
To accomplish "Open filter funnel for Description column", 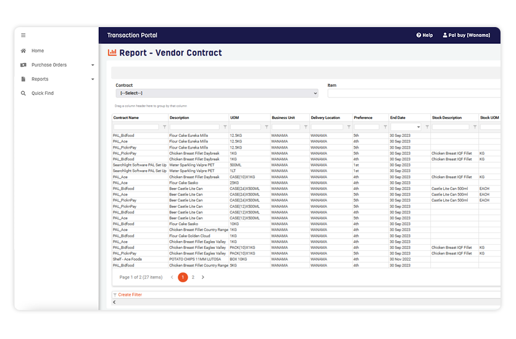I will [x=225, y=127].
